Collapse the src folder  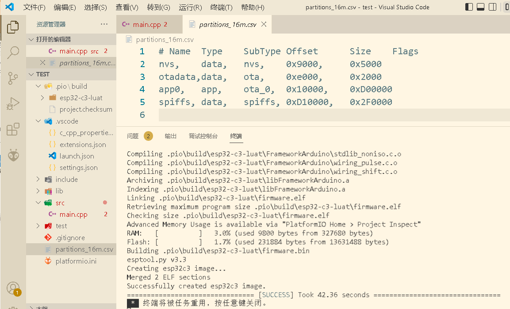click(x=71, y=203)
